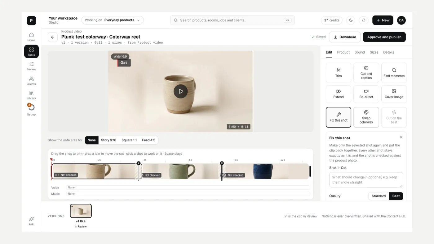The height and width of the screenshot is (244, 434).
Task: Select the Swap colorway tool
Action: 366,117
